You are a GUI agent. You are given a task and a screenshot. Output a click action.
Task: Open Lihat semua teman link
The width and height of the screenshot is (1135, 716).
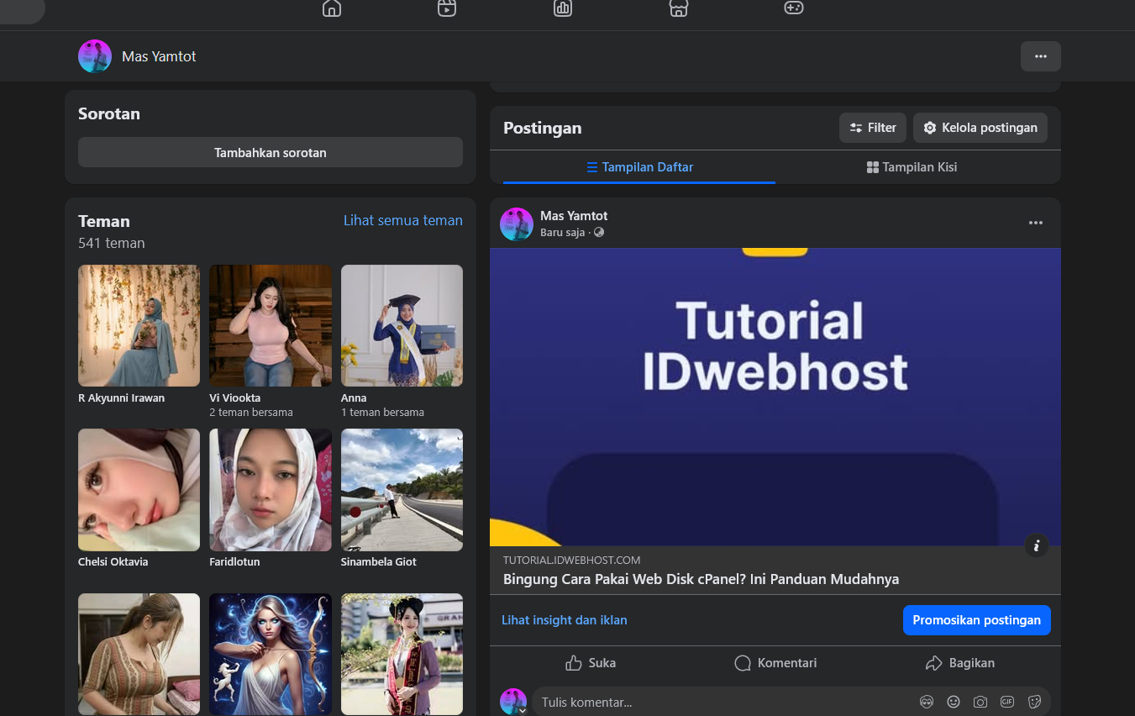tap(403, 220)
